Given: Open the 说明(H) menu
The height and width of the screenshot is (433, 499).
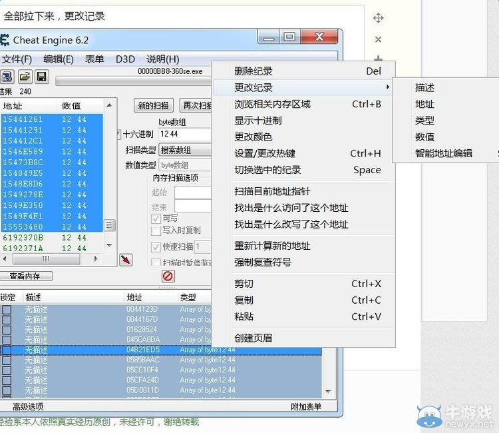Looking at the screenshot, I should (x=162, y=59).
